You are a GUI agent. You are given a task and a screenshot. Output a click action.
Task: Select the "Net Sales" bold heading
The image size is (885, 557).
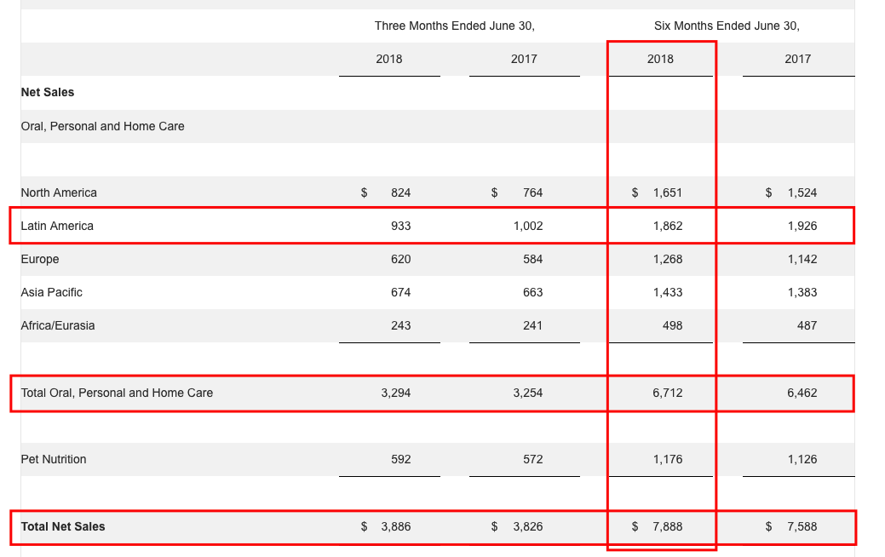(x=48, y=92)
